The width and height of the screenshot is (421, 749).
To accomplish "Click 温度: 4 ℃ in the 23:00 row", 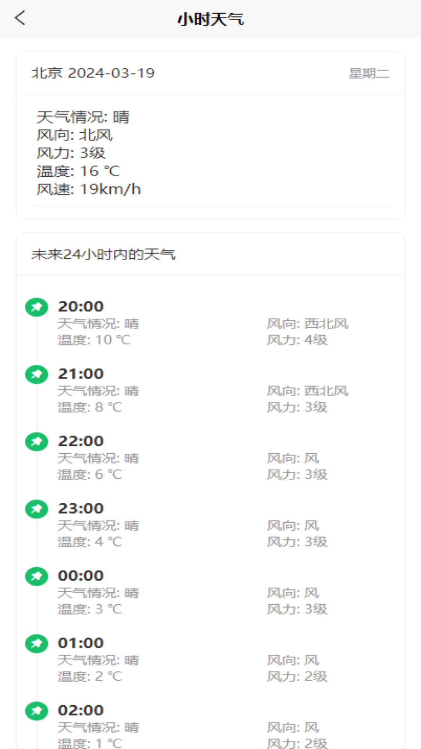I will (x=90, y=542).
